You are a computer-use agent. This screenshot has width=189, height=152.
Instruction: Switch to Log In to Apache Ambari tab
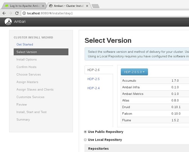(24, 6)
